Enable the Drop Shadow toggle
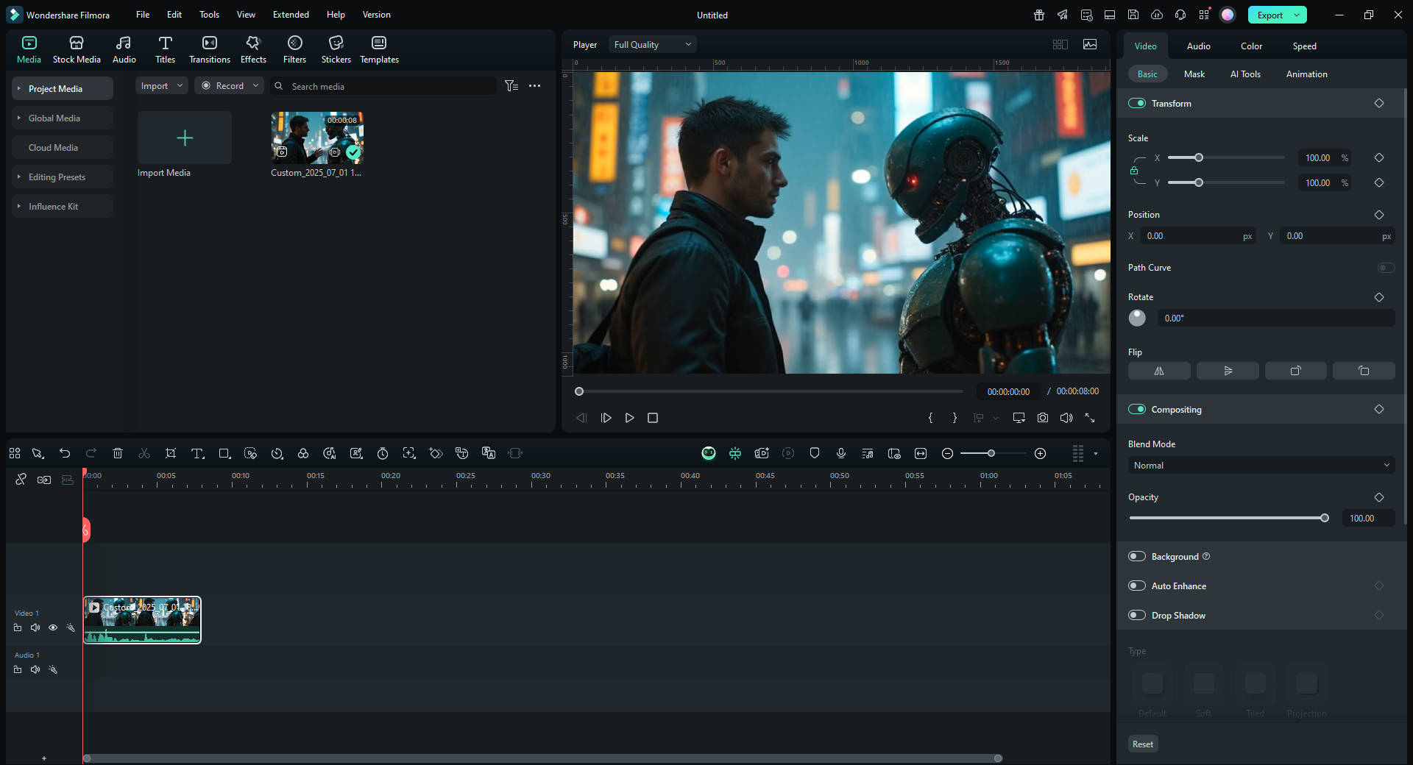Viewport: 1413px width, 765px height. pyautogui.click(x=1137, y=615)
